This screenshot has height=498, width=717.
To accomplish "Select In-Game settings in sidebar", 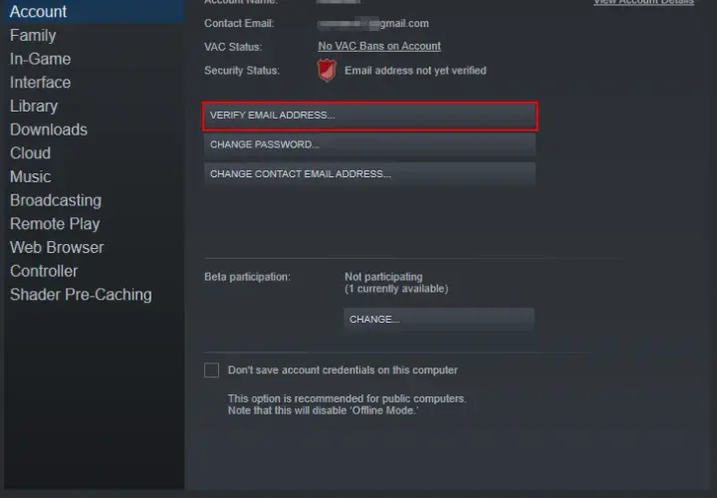I will 40,59.
